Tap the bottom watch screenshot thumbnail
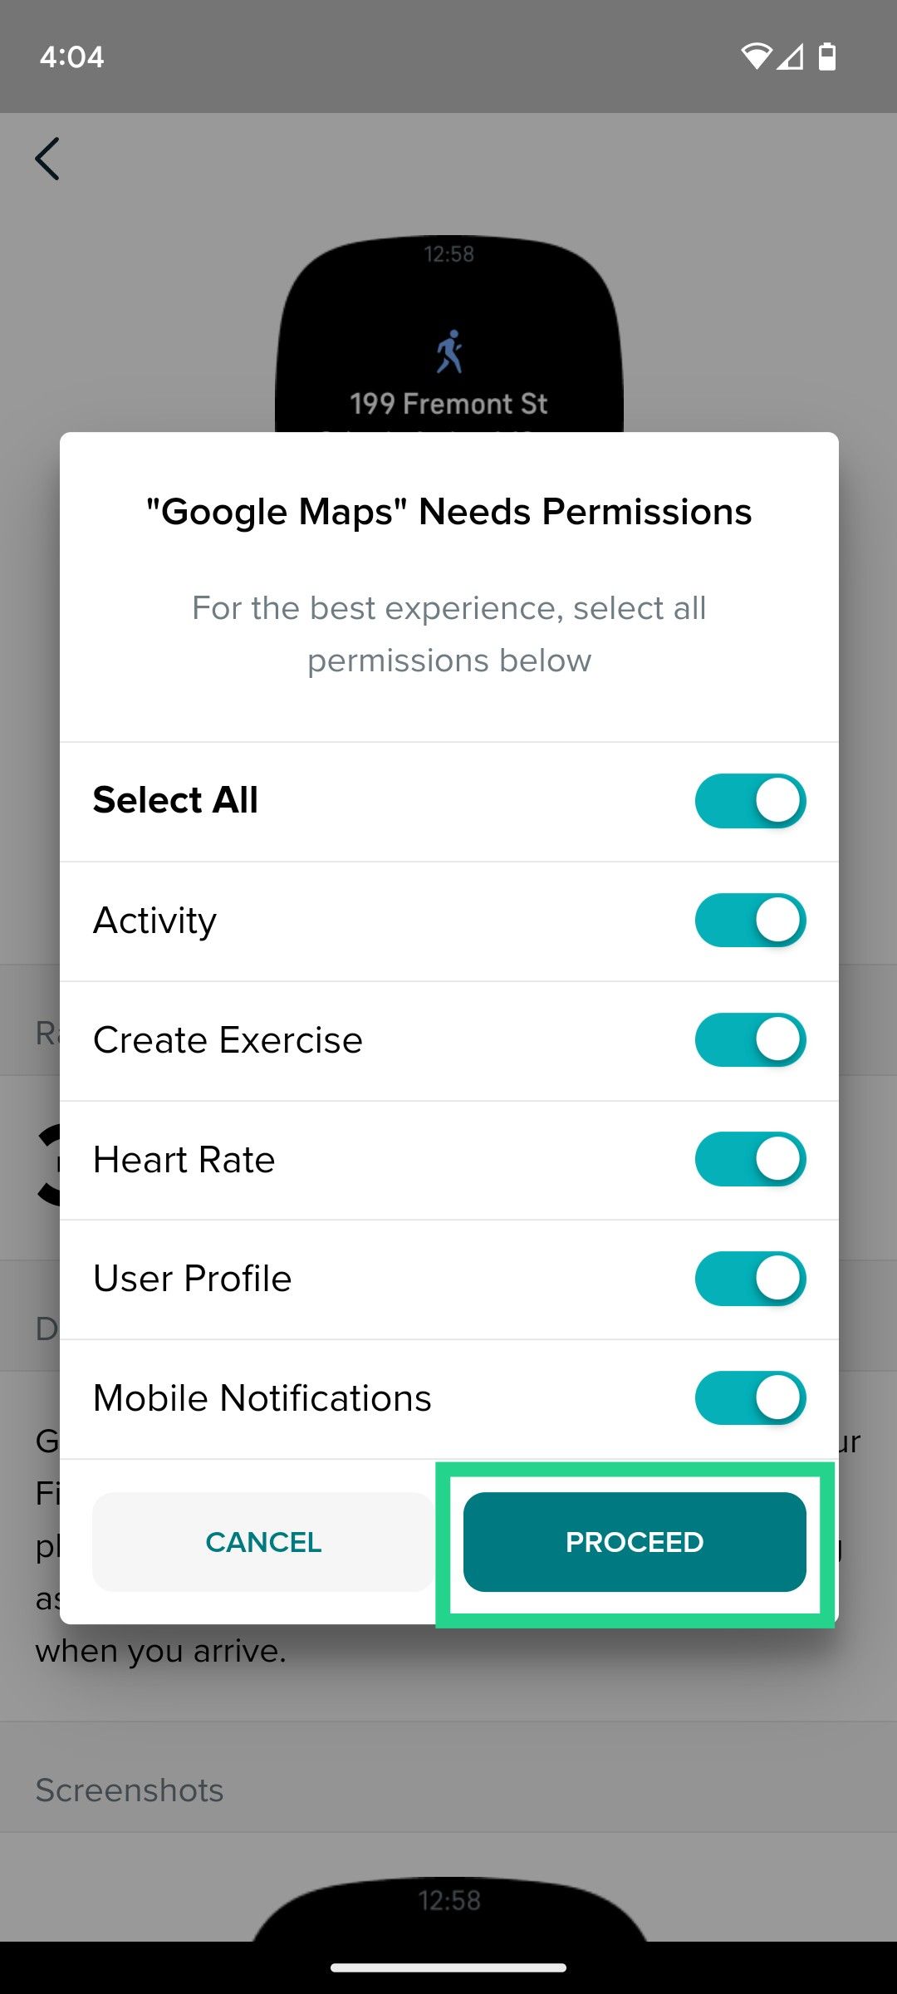 pyautogui.click(x=449, y=1909)
